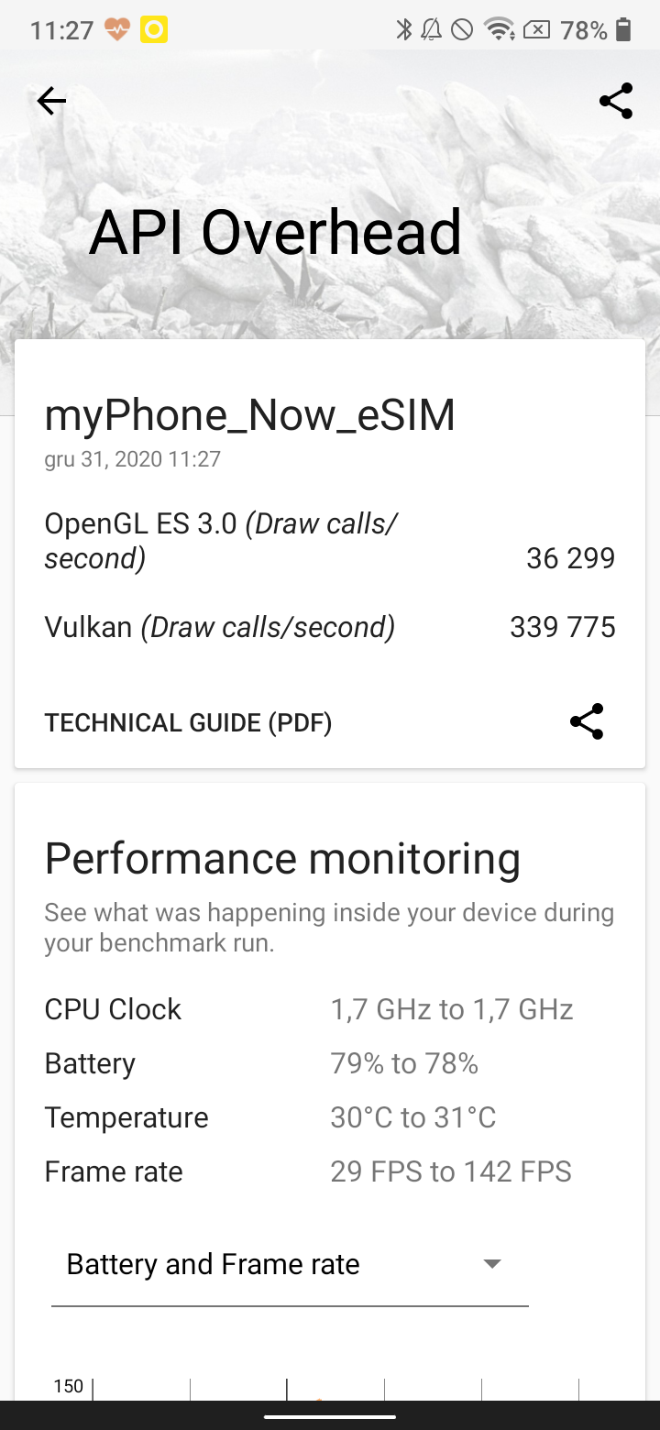
Task: Select the myPhone_Now_eSIM device name
Action: click(x=249, y=415)
